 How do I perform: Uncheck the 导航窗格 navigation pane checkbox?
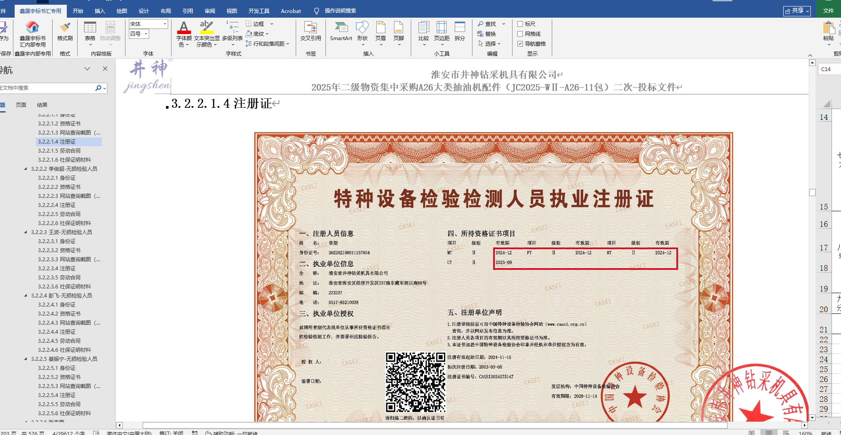(520, 44)
